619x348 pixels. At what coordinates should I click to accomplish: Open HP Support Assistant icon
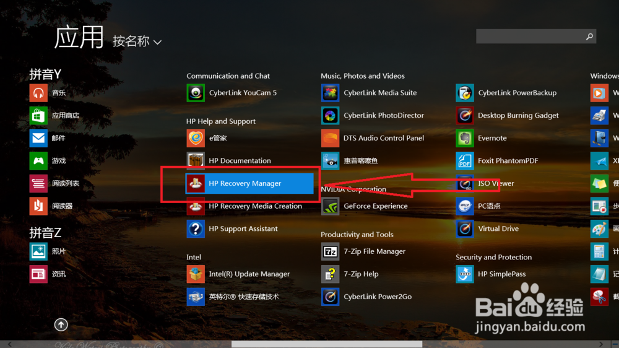pos(196,228)
